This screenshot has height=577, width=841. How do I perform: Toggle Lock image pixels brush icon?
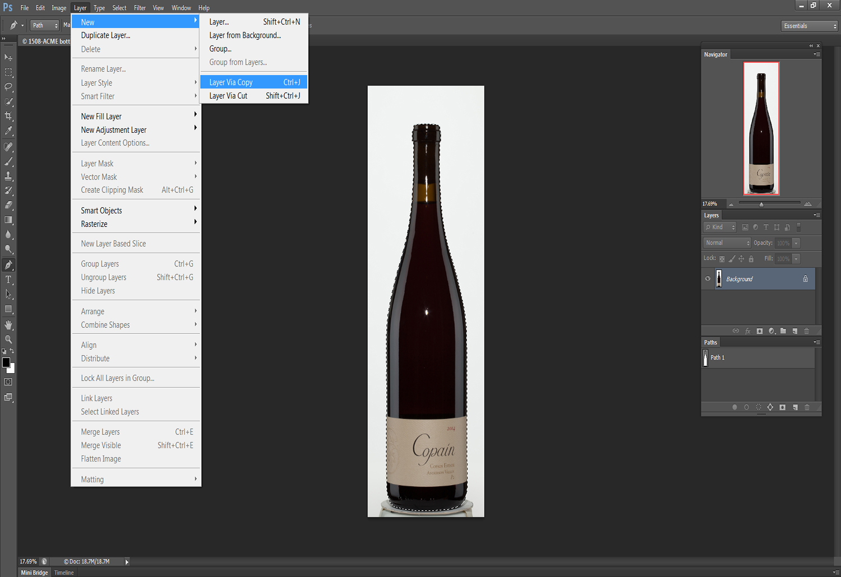[732, 259]
